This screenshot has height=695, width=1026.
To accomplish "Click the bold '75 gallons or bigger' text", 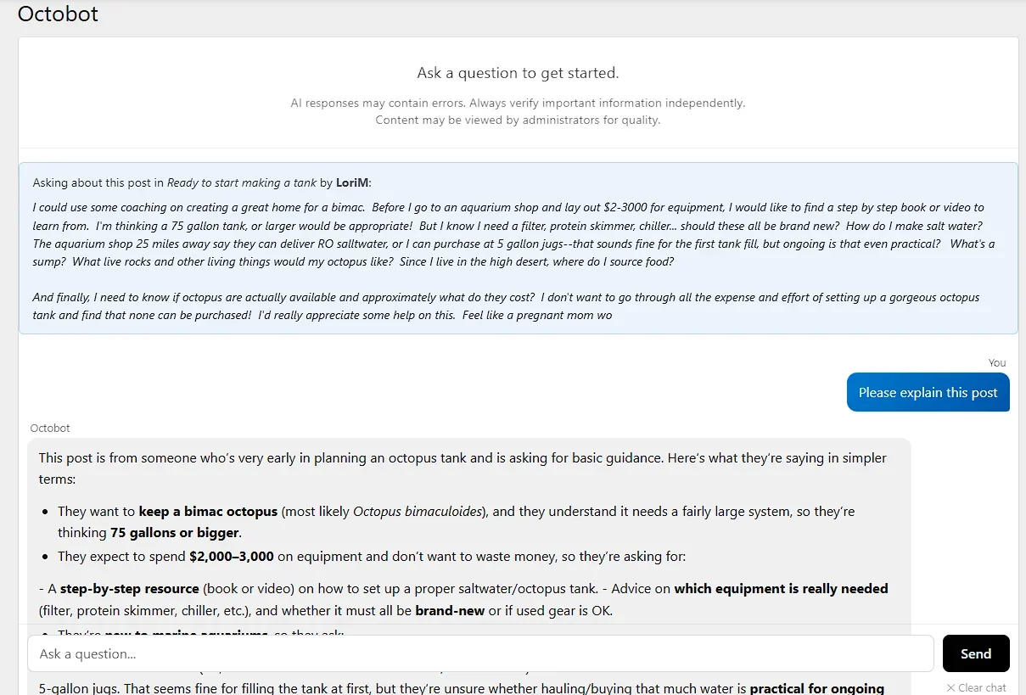I will tap(176, 534).
